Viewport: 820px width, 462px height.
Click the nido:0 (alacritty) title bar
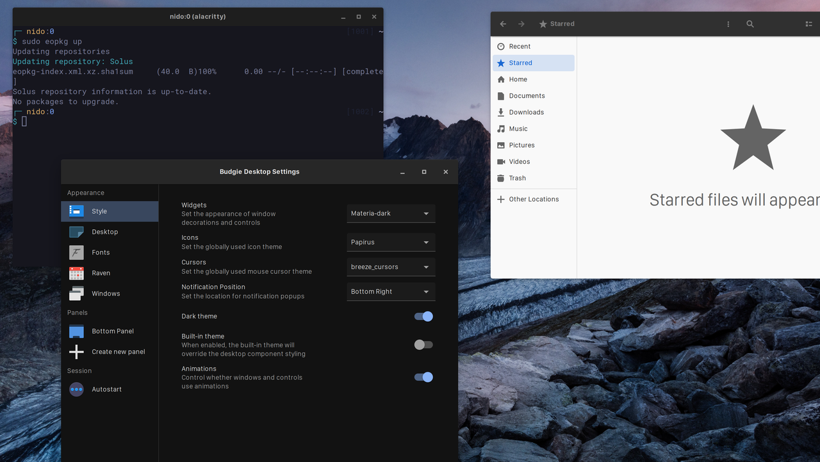[x=197, y=17]
